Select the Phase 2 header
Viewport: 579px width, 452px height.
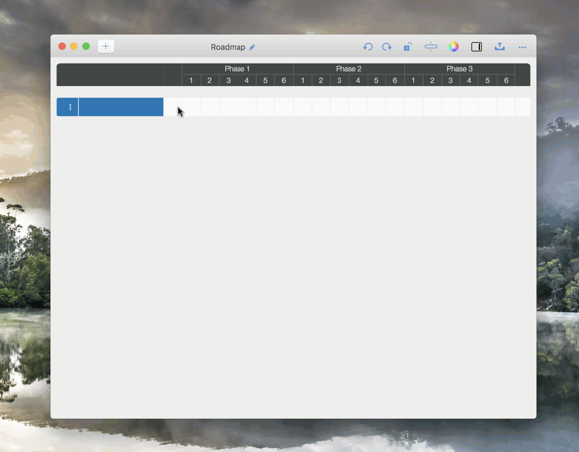pyautogui.click(x=349, y=69)
